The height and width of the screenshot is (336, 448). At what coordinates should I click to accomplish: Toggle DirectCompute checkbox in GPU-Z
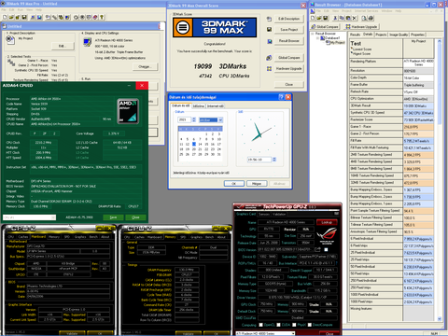click(x=310, y=325)
